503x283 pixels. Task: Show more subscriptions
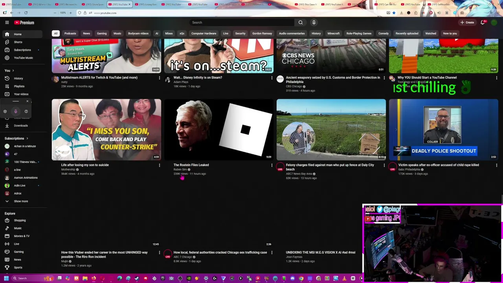pos(22,201)
